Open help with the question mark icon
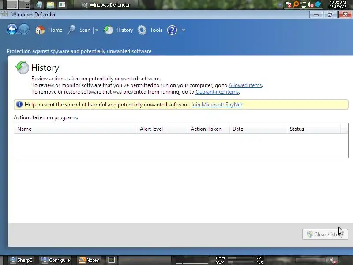Screen dimensions: 353x265 click(172, 30)
